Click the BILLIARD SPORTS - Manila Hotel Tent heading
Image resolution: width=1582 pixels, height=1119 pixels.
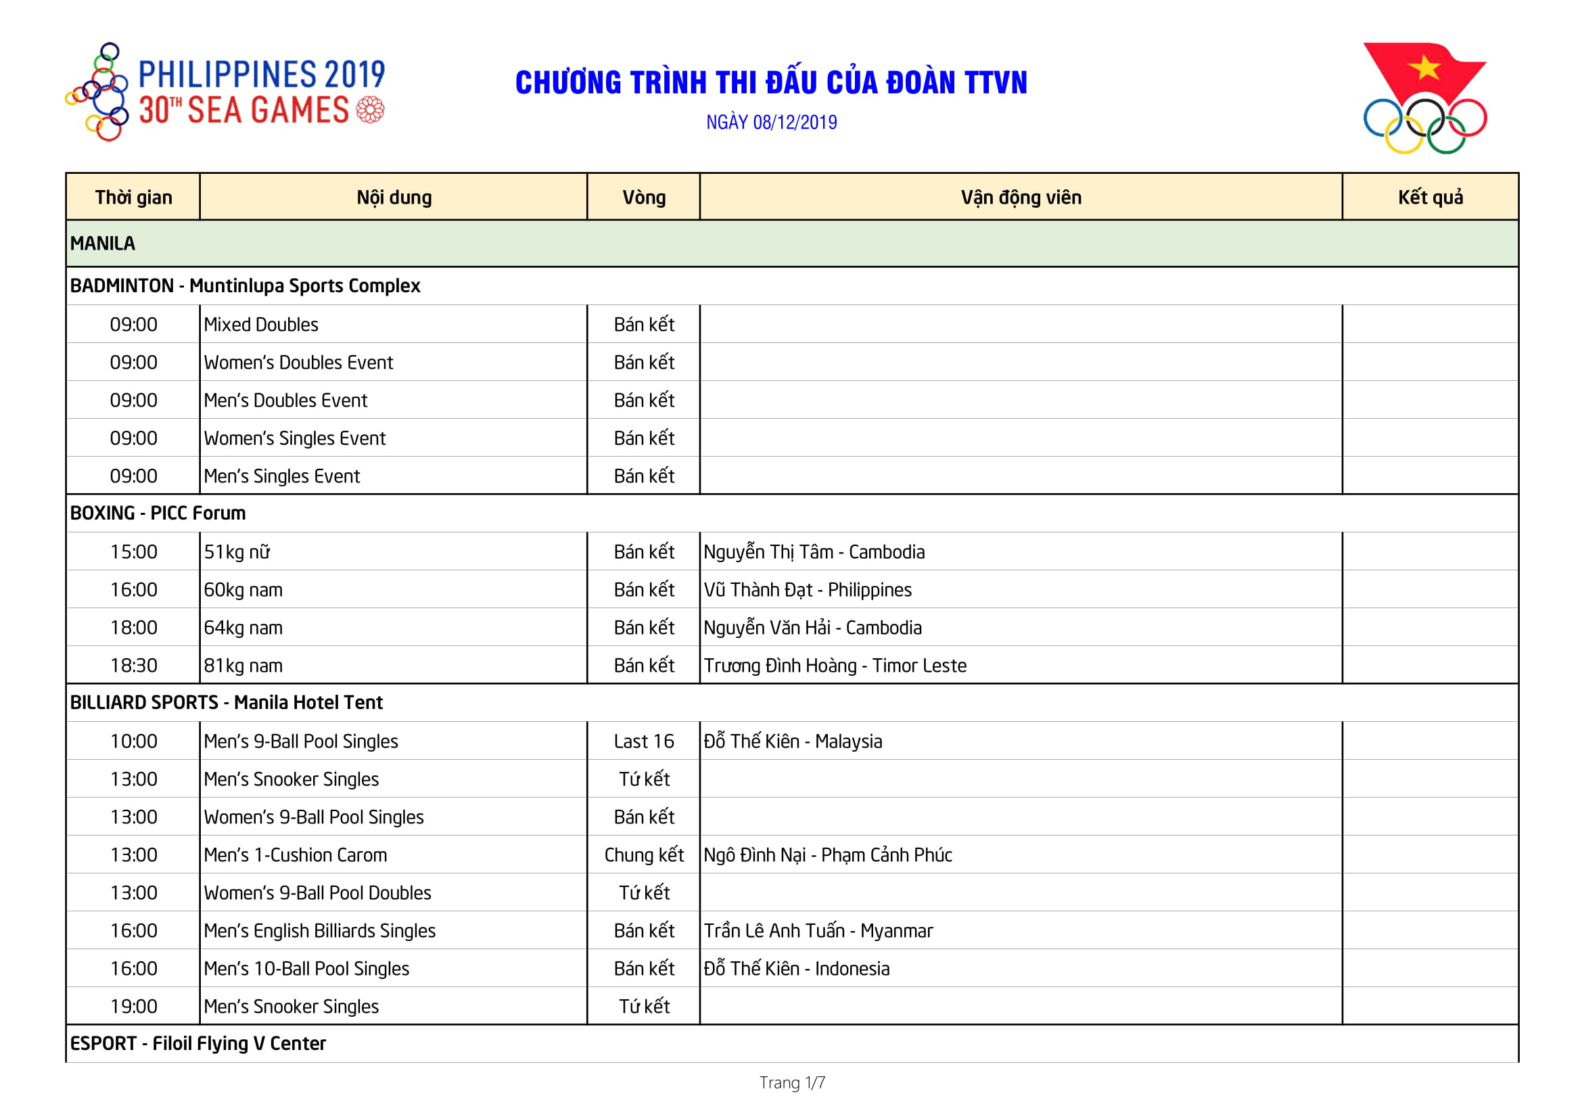click(x=226, y=703)
